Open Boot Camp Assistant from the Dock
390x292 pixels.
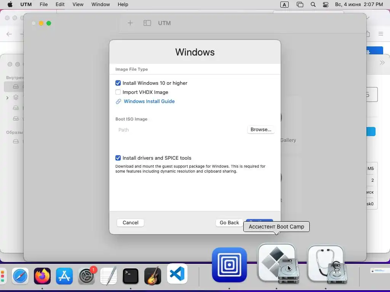(x=278, y=264)
